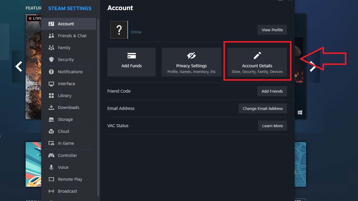358x201 pixels.
Task: Open the Security shield section
Action: 51,60
